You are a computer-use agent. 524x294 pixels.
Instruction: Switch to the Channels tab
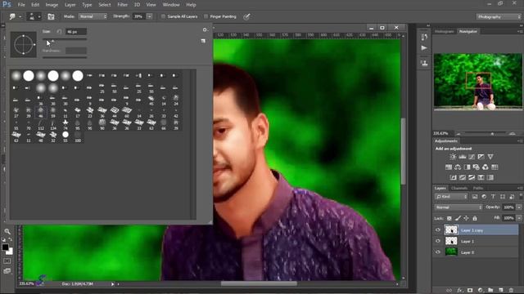coord(459,189)
